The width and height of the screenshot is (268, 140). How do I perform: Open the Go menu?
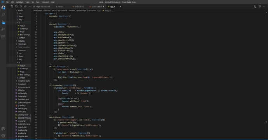pyautogui.click(x=33, y=2)
